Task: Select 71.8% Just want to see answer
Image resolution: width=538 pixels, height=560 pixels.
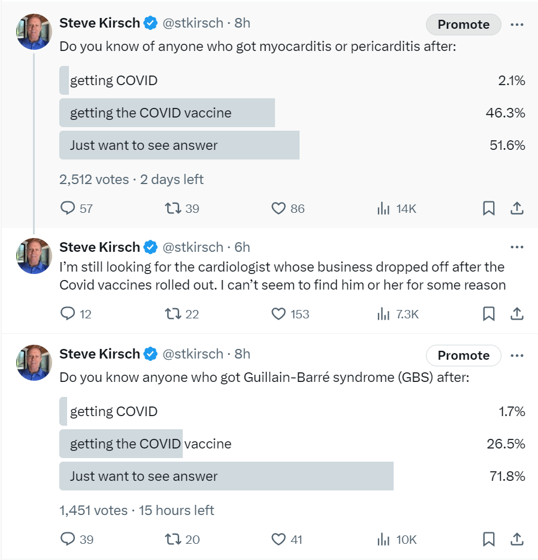Action: tap(292, 476)
